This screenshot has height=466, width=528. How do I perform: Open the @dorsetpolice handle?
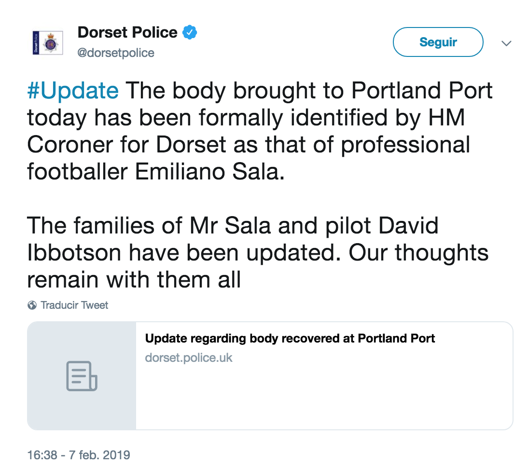(116, 53)
